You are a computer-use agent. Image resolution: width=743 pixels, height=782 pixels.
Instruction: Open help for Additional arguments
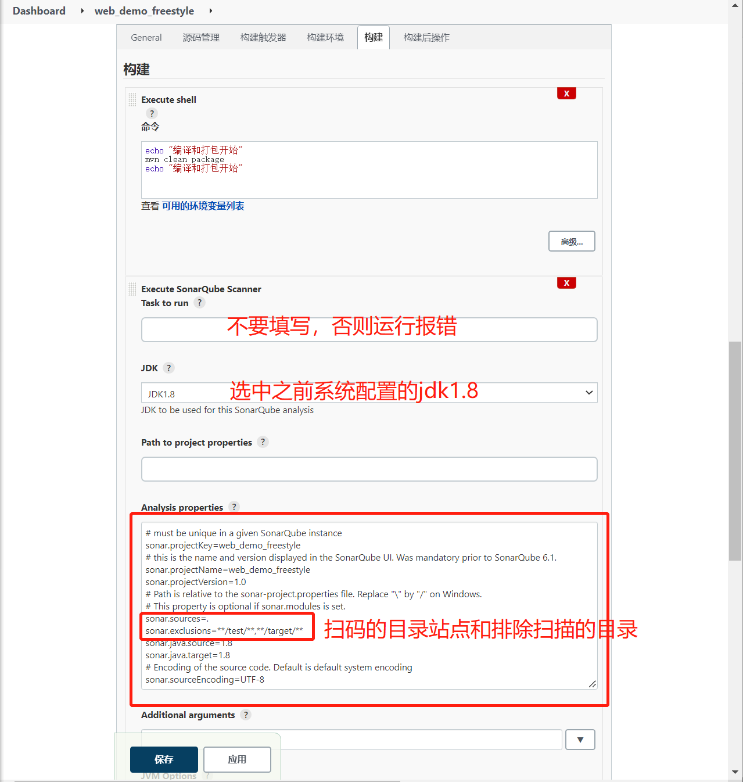(x=246, y=715)
